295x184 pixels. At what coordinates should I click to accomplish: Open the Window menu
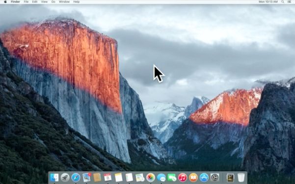coord(64,1)
